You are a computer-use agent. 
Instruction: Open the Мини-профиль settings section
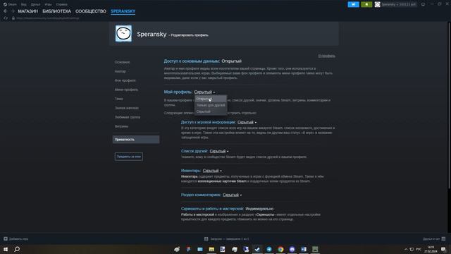tap(126, 90)
